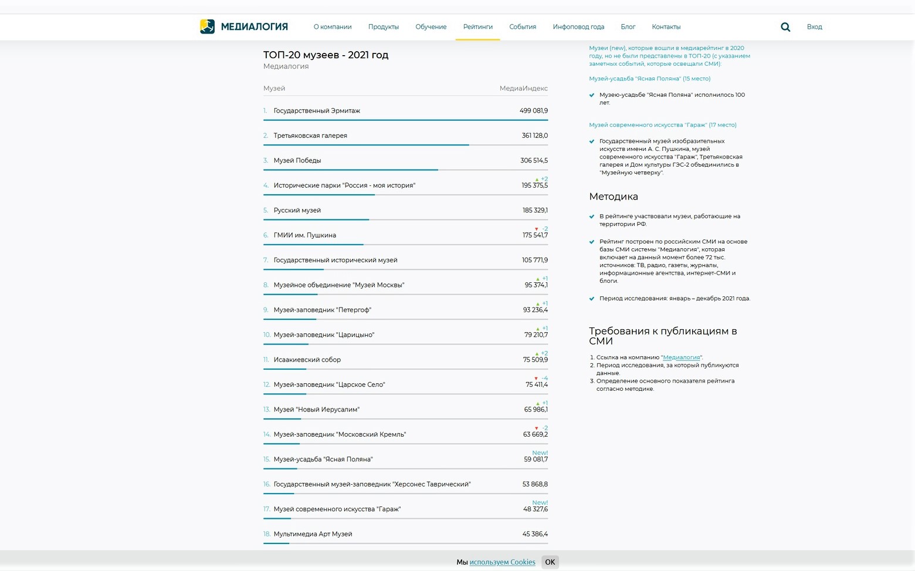Follow the Медиалогия link in requirements list

[x=681, y=357]
